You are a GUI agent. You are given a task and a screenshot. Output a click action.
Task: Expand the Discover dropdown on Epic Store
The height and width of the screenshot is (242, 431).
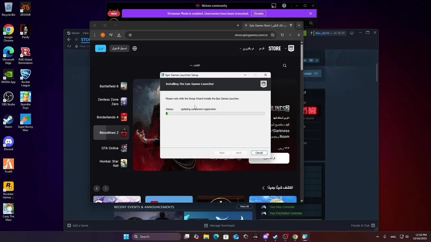(195, 65)
